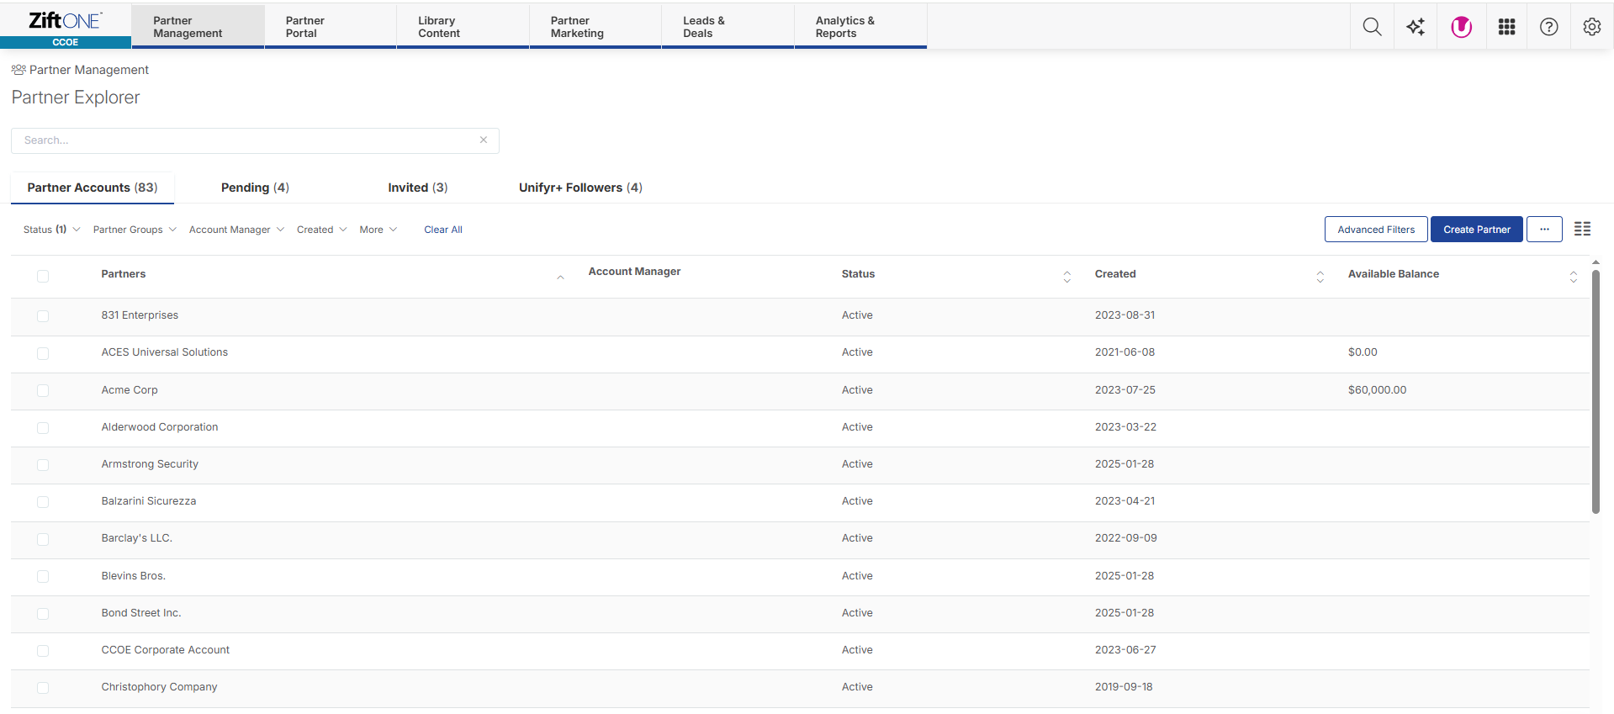Switch to the Pending (4) tab
Image resolution: width=1614 pixels, height=714 pixels.
click(255, 188)
